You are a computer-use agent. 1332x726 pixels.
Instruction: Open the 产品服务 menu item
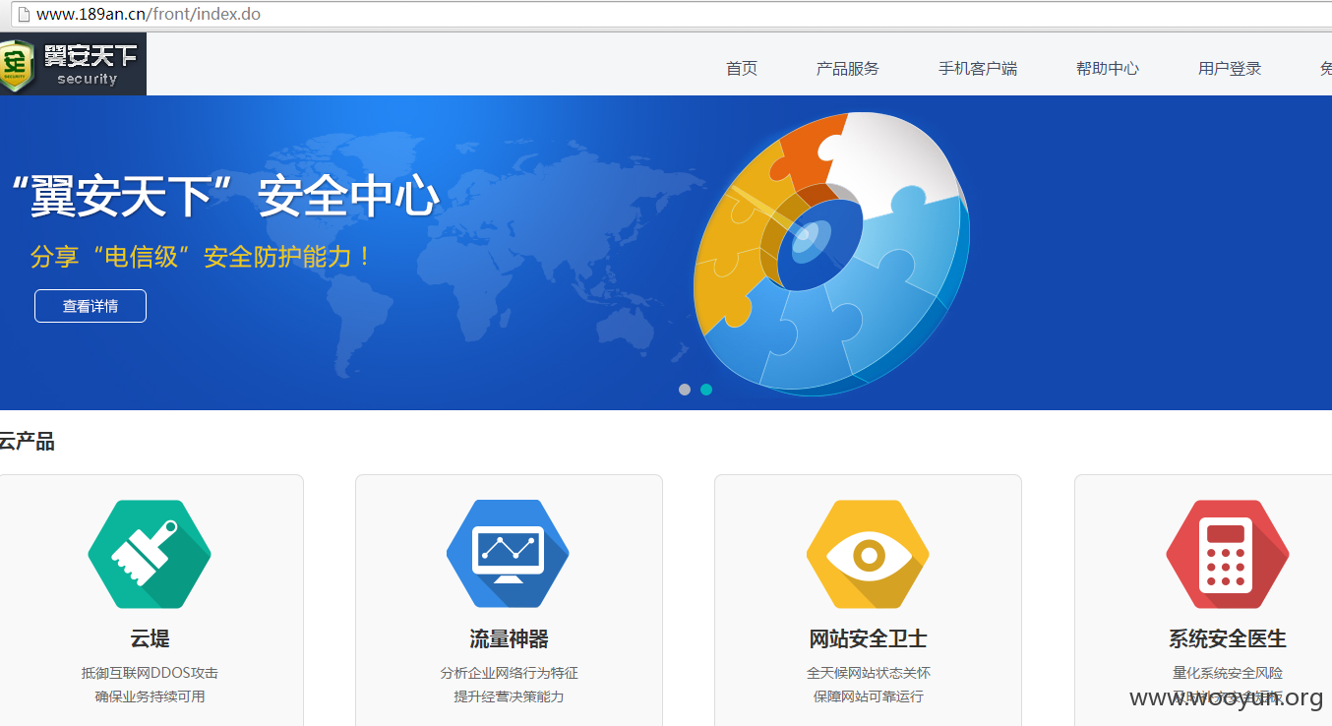pos(848,68)
